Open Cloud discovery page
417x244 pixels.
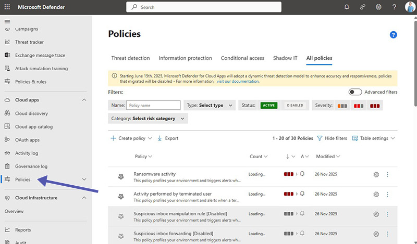(31, 113)
